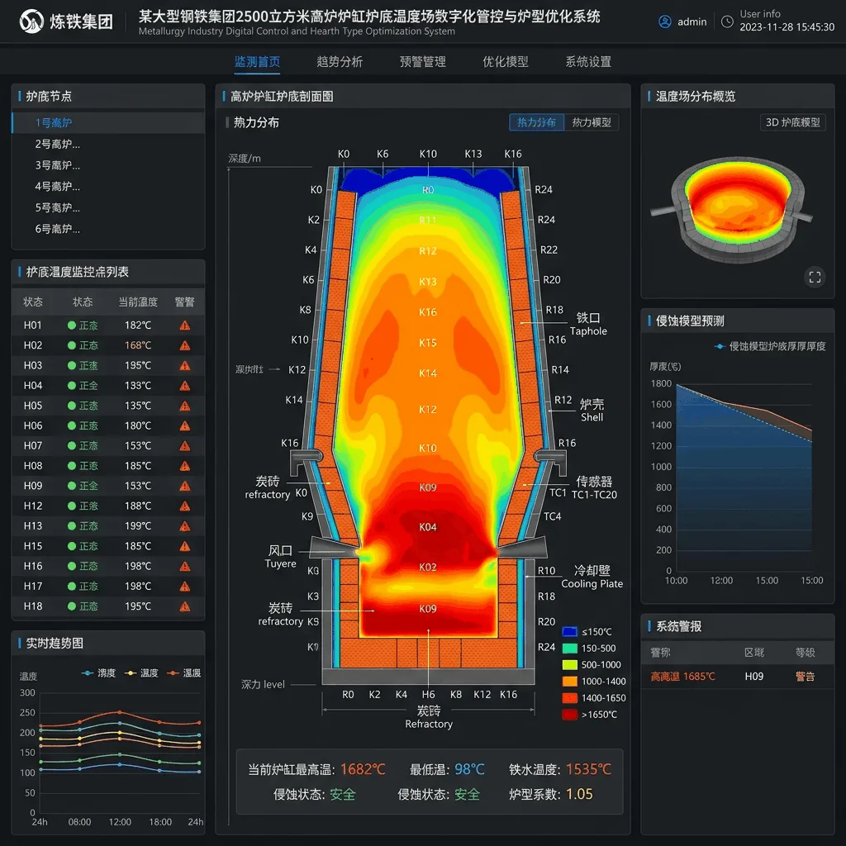Click furnace coefficient 1.05 value
The height and width of the screenshot is (846, 846).
[x=579, y=794]
